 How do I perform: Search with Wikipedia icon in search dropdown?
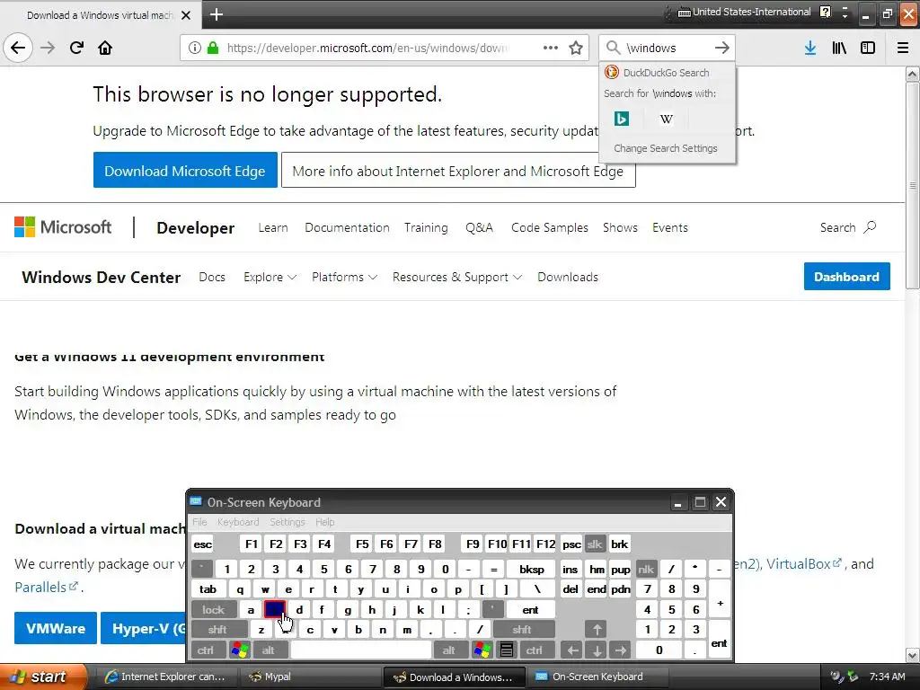point(666,119)
